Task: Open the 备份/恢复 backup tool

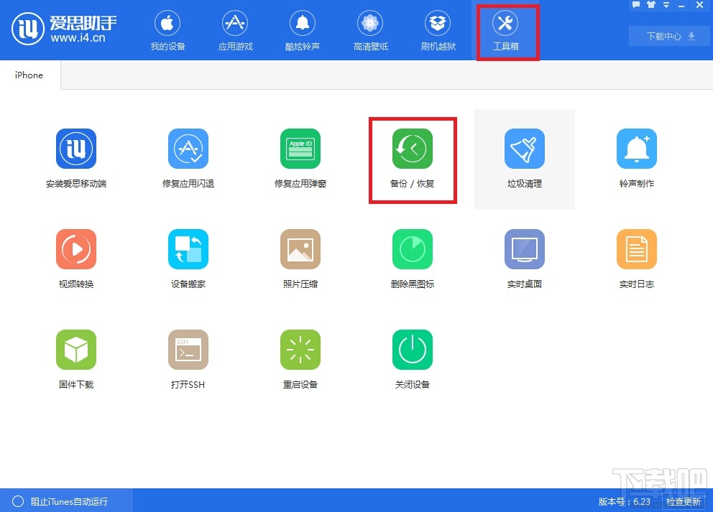Action: pos(412,158)
